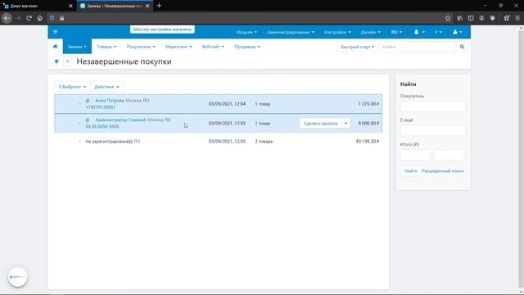This screenshot has width=524, height=295.
Task: Focus the top Найти search box
Action: click(x=418, y=47)
